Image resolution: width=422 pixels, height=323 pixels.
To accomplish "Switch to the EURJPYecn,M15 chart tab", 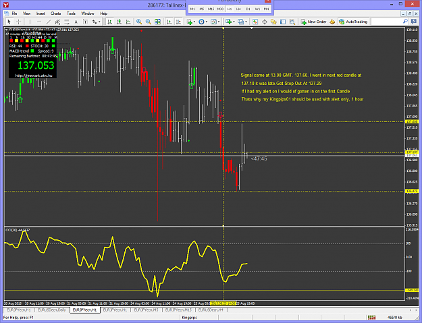I will 178,310.
